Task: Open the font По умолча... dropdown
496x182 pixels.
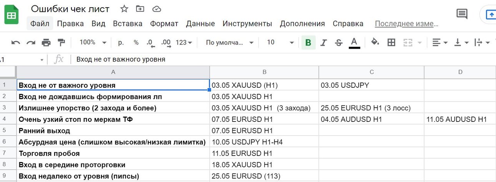Action: (x=230, y=42)
